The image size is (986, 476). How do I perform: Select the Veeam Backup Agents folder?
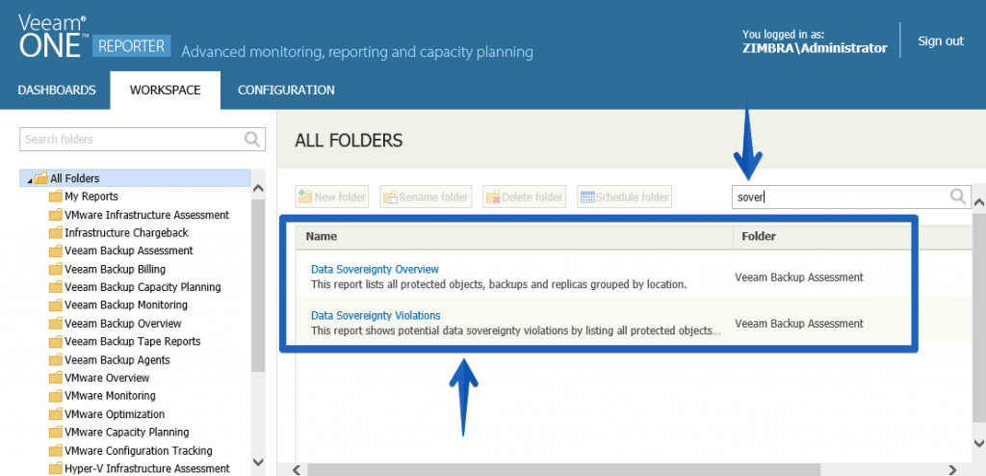point(117,360)
